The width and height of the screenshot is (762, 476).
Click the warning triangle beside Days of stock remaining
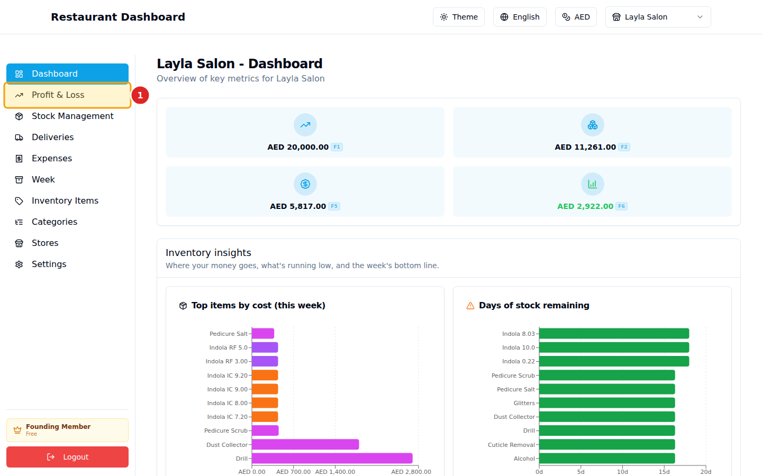(470, 306)
